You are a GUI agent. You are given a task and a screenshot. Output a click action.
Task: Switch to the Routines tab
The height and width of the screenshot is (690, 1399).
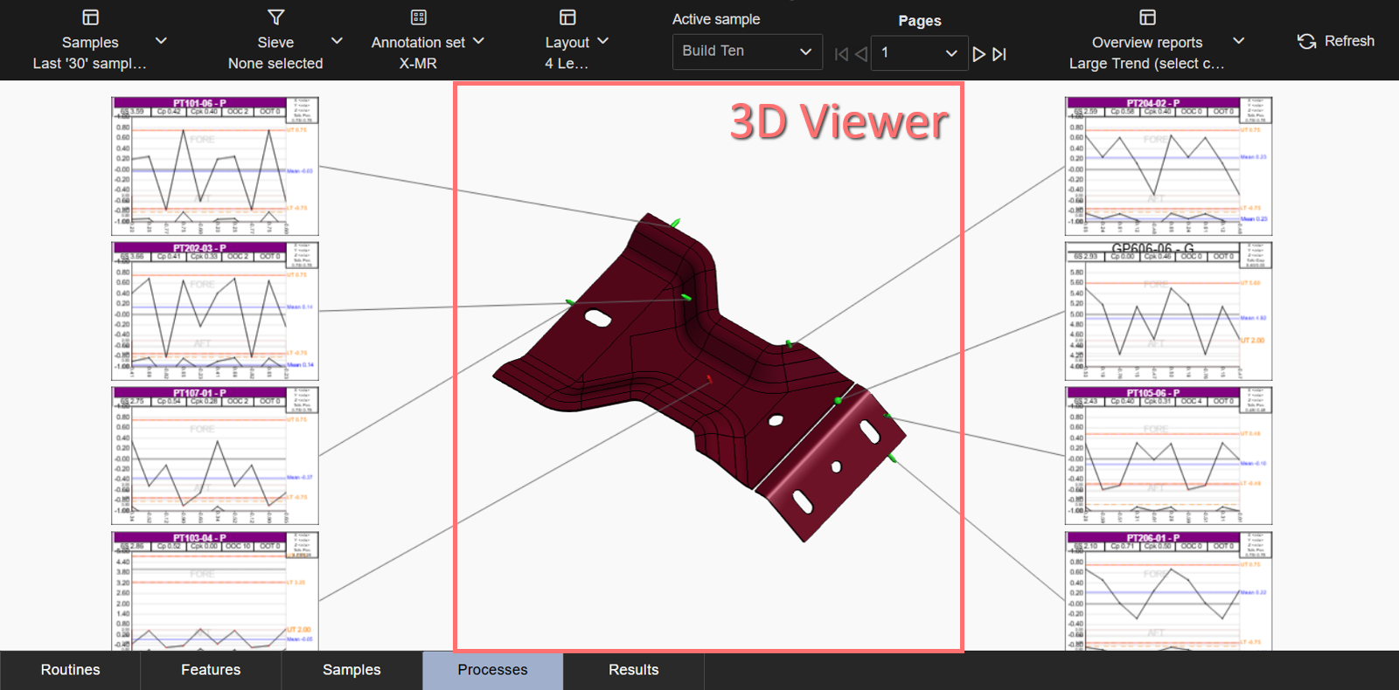tap(70, 670)
